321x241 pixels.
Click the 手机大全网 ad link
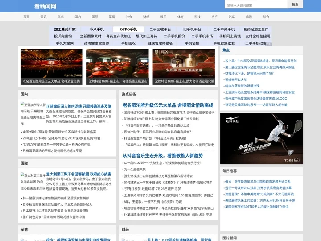[x=65, y=43]
